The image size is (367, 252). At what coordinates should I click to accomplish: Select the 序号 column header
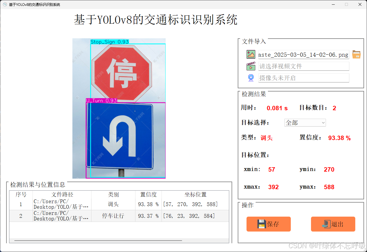coord(21,194)
